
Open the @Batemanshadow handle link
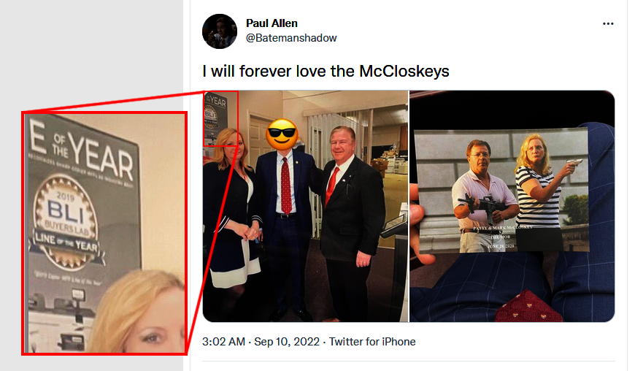[291, 38]
